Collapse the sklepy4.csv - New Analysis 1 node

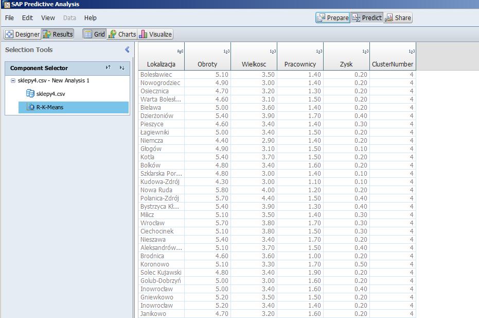coord(13,80)
